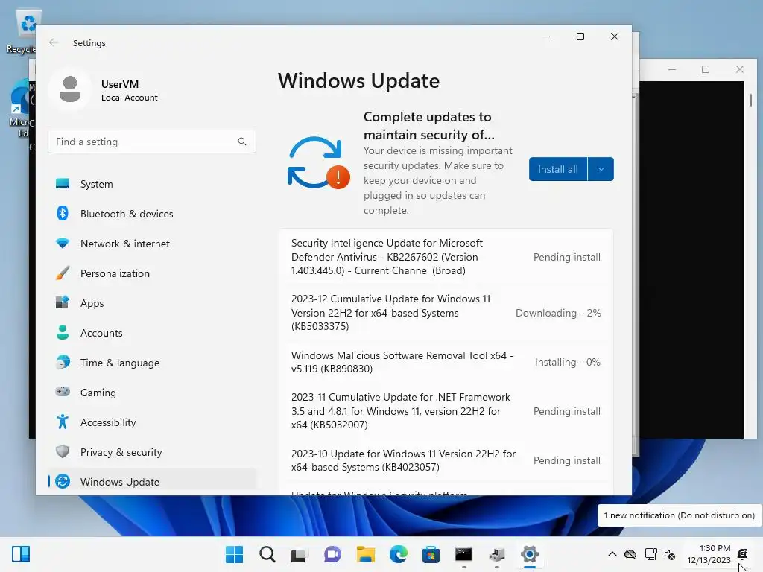Minimize the Settings window
Screen dimensions: 763x572
(x=546, y=36)
